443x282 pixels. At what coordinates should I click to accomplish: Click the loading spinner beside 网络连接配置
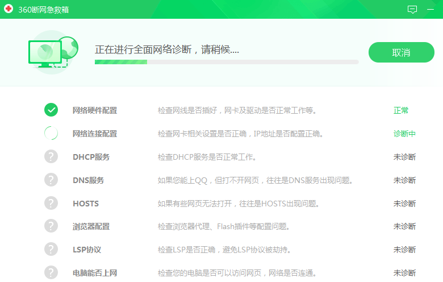point(51,134)
